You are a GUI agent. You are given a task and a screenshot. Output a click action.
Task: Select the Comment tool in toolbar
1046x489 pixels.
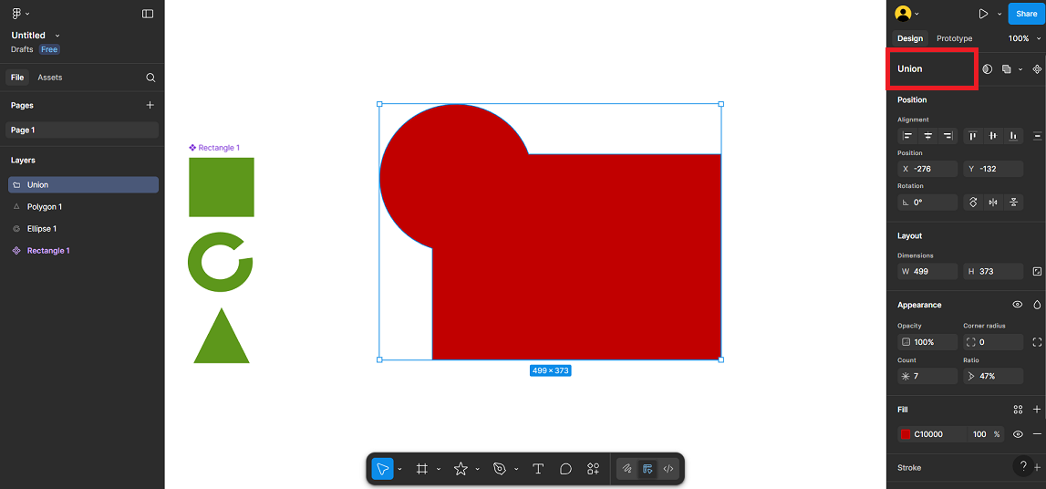[565, 469]
